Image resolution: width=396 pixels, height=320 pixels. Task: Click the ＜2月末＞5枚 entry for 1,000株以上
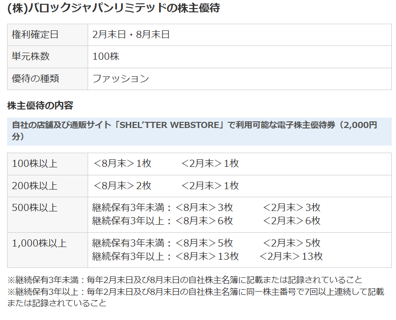[291, 243]
